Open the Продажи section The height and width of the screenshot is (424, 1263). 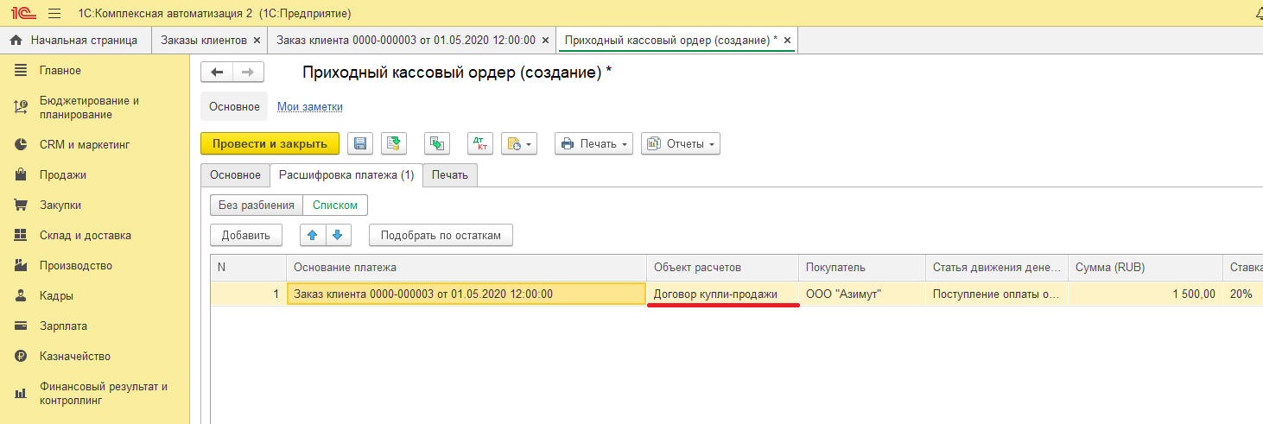[x=63, y=174]
